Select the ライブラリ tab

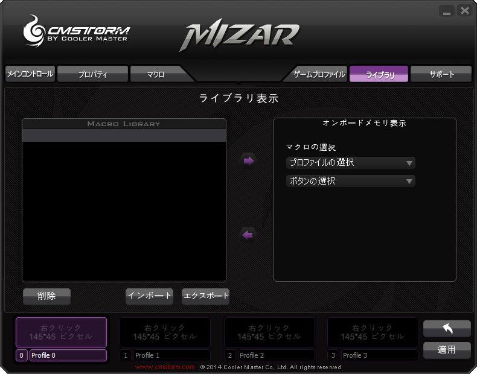[x=379, y=74]
